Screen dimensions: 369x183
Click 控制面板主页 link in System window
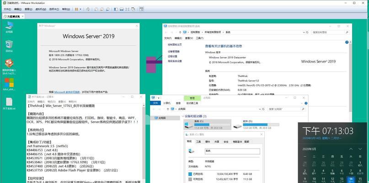(175, 44)
